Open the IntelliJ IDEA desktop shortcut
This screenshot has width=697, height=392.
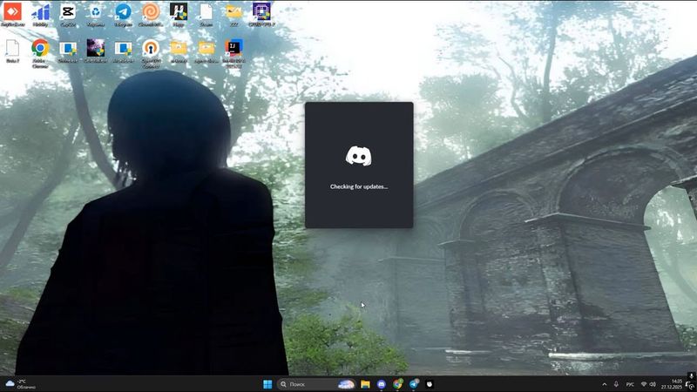coord(233,48)
